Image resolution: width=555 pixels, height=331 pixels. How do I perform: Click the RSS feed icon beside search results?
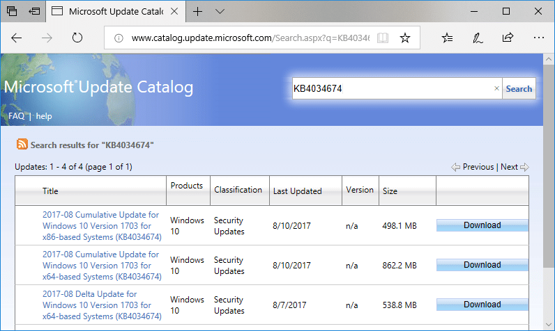22,145
